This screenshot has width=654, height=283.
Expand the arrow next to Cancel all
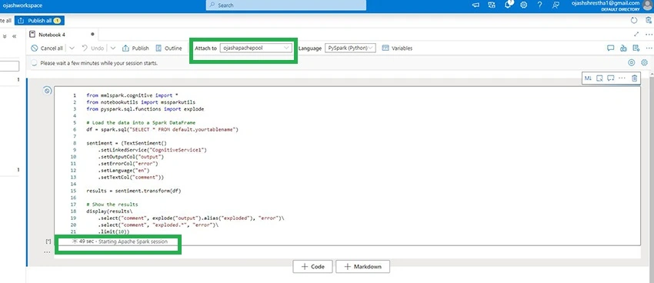coord(72,48)
